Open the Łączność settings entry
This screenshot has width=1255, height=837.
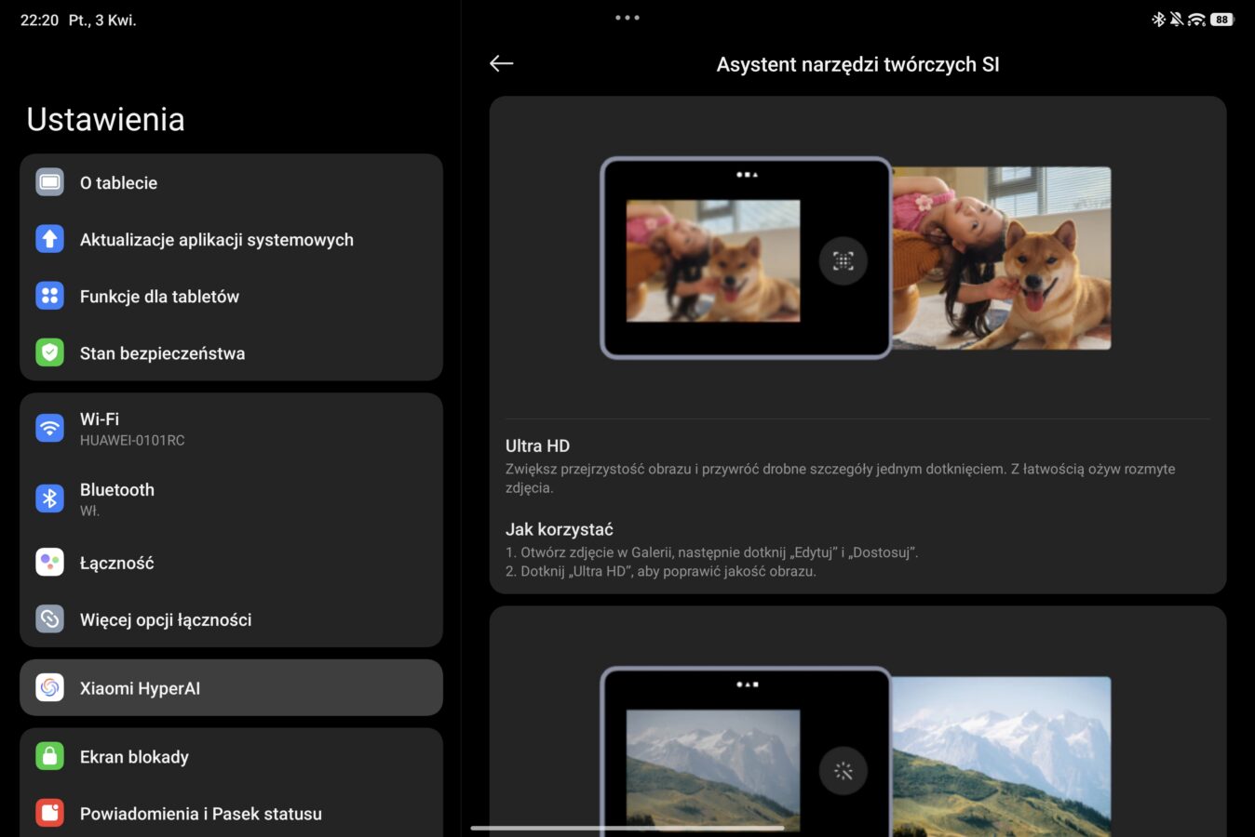pyautogui.click(x=231, y=563)
